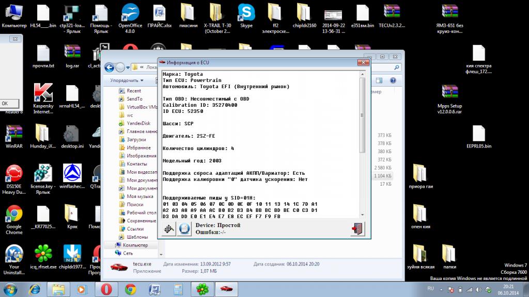
Task: Click the Explorer back navigation arrow
Action: [x=109, y=67]
